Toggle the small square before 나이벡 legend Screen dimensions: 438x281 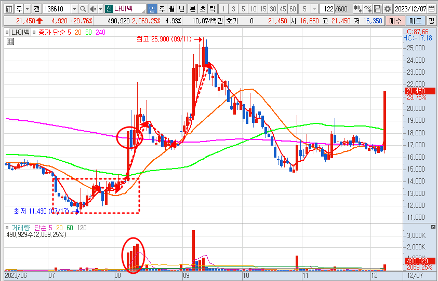(x=7, y=32)
